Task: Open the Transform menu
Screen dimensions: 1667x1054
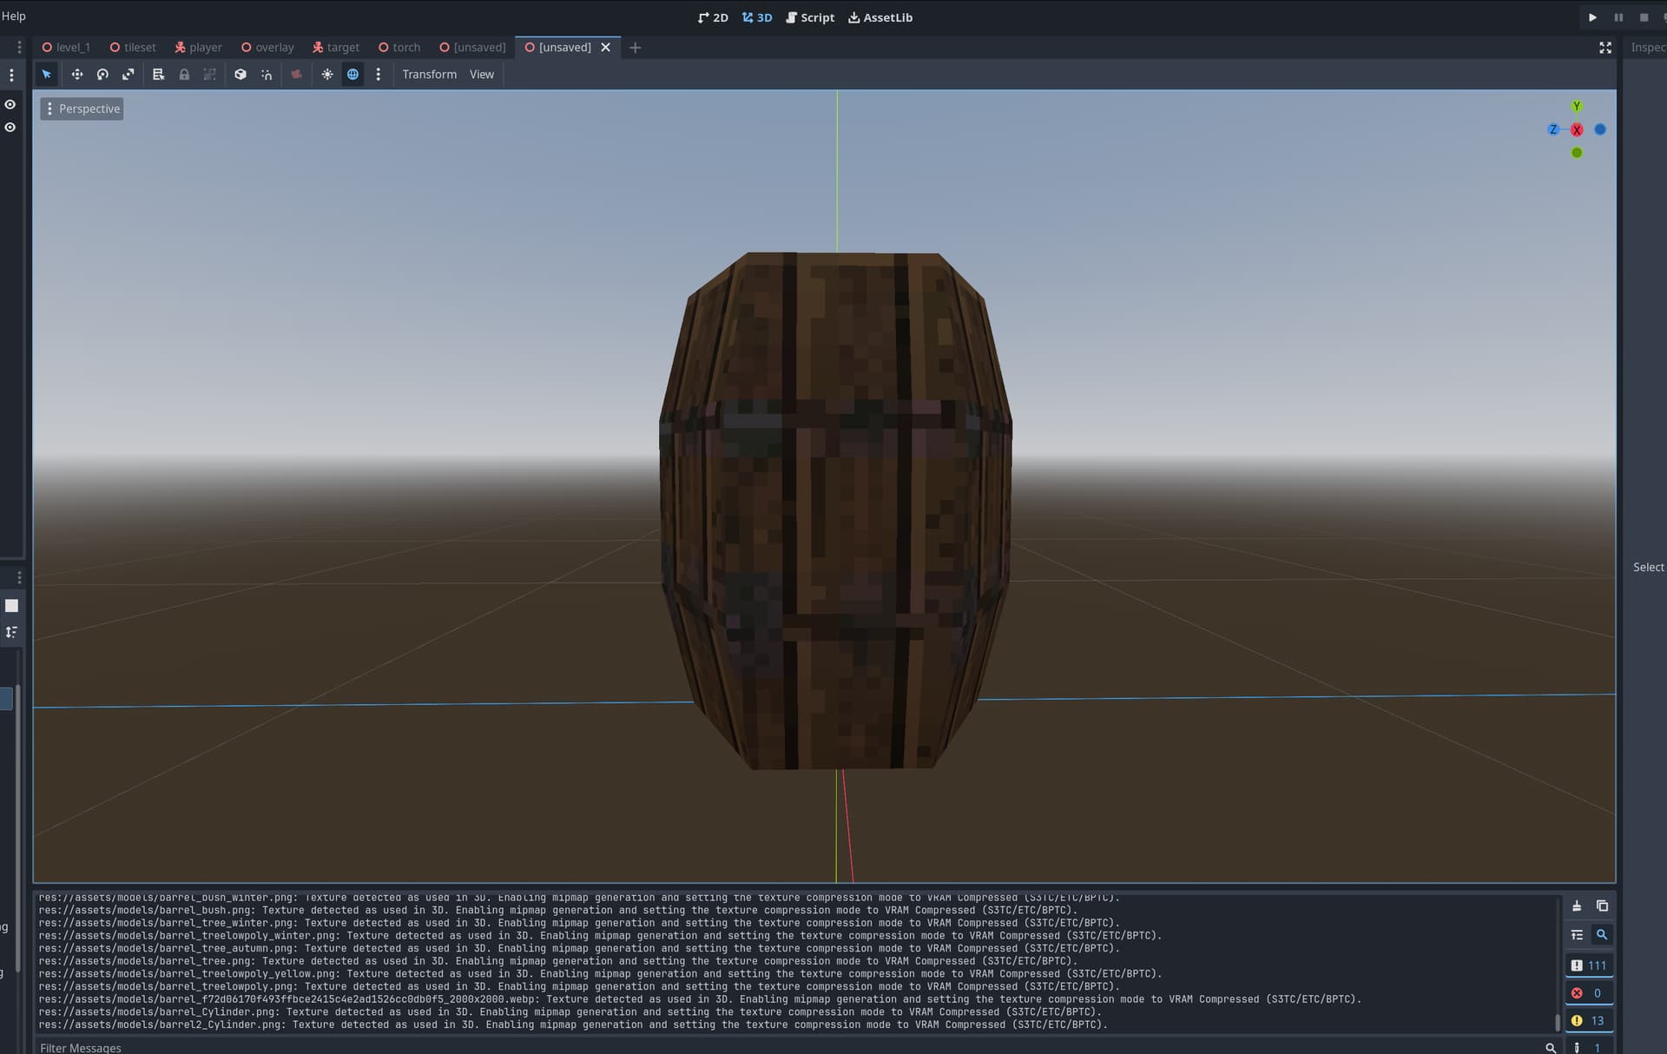Action: click(x=429, y=75)
